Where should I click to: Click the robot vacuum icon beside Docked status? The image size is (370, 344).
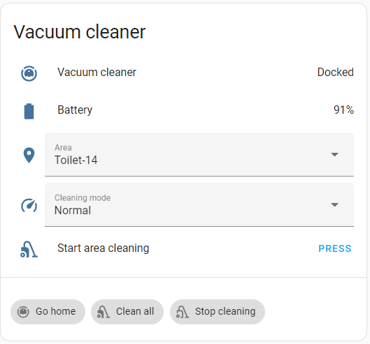coord(29,73)
